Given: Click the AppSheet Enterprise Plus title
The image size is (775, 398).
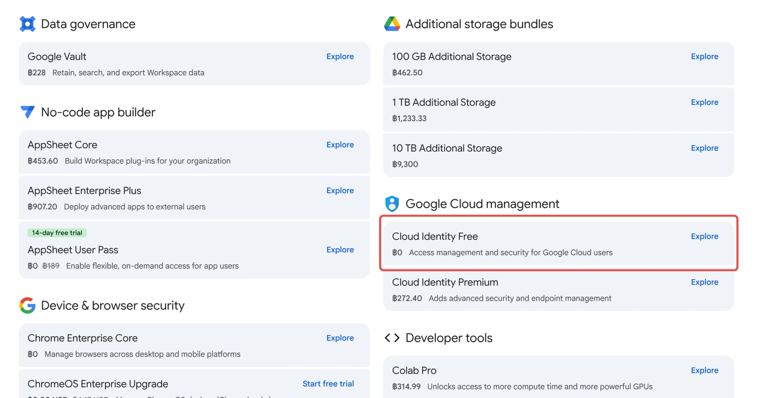Looking at the screenshot, I should [84, 190].
